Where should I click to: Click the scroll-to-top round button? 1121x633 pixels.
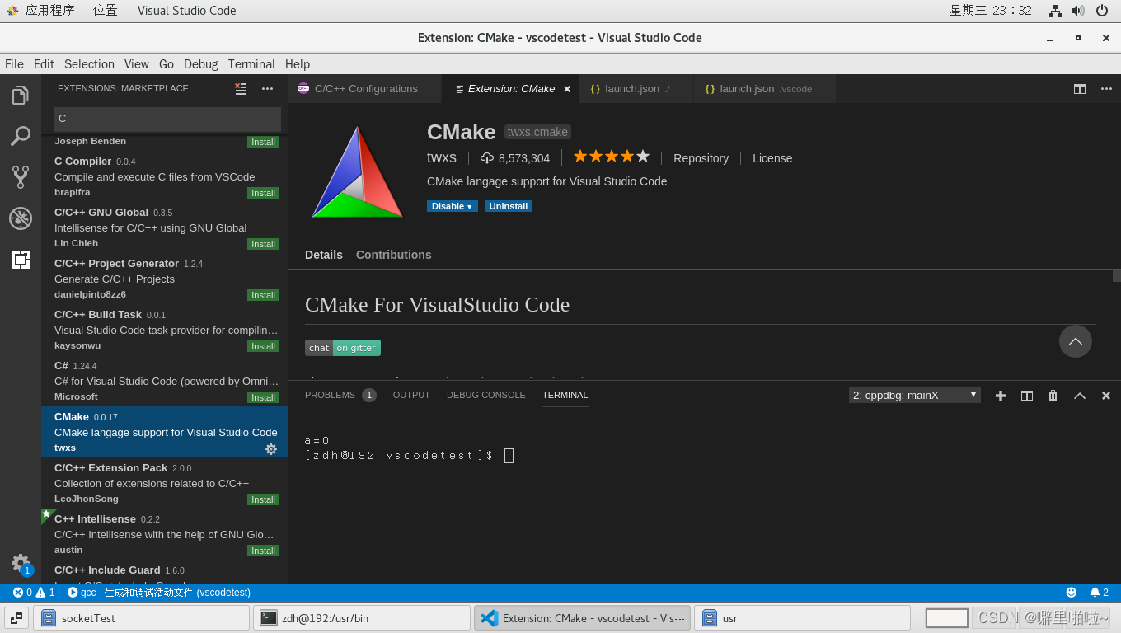1076,341
